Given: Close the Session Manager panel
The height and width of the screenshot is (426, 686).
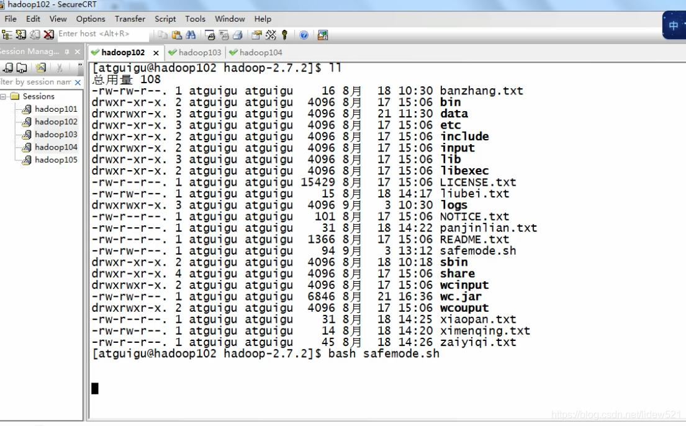Looking at the screenshot, I should [x=78, y=52].
